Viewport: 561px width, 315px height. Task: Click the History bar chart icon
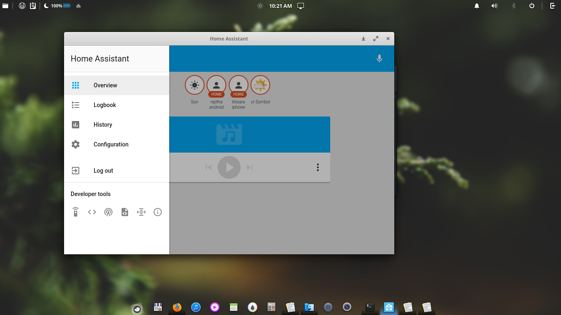pyautogui.click(x=76, y=125)
